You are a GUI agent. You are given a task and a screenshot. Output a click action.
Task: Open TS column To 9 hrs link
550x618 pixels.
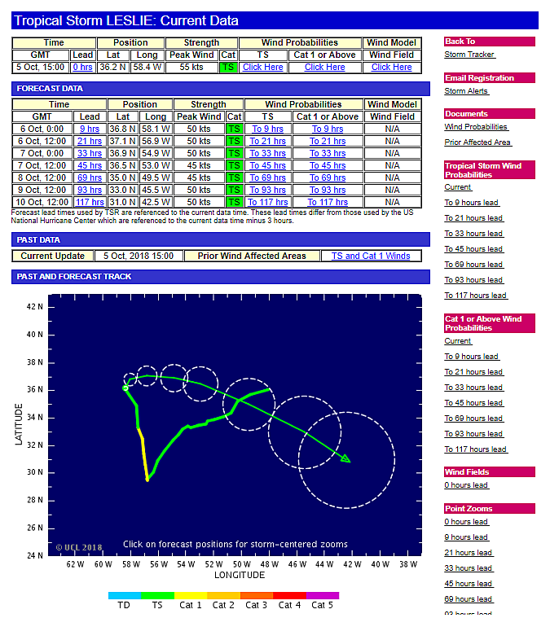[x=268, y=129]
